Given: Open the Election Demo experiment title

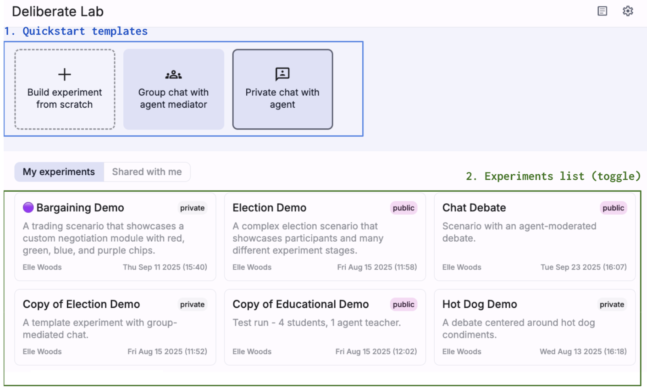Looking at the screenshot, I should click(269, 208).
